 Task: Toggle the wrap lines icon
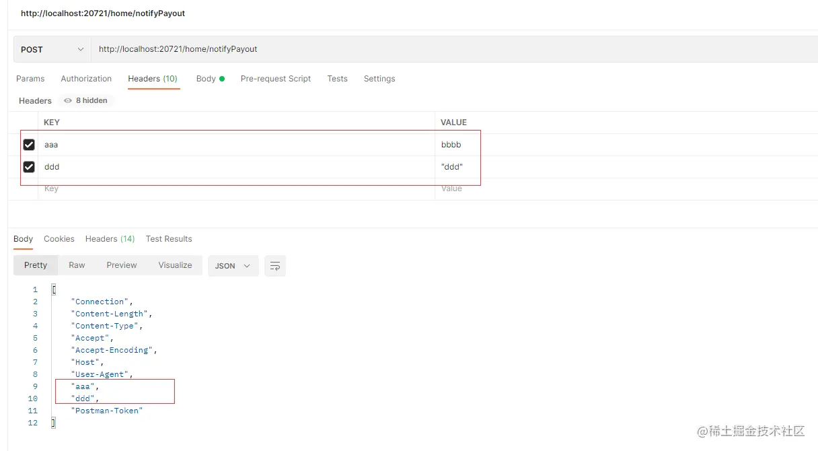tap(275, 266)
